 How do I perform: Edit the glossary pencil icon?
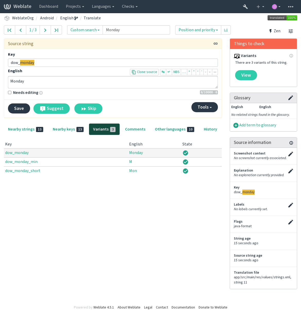(291, 98)
